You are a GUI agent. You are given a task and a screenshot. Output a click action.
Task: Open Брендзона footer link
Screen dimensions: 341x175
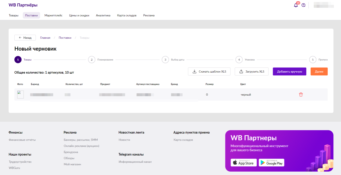(x=71, y=152)
